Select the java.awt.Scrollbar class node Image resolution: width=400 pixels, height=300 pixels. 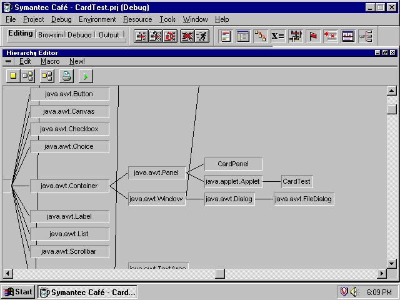pyautogui.click(x=69, y=251)
